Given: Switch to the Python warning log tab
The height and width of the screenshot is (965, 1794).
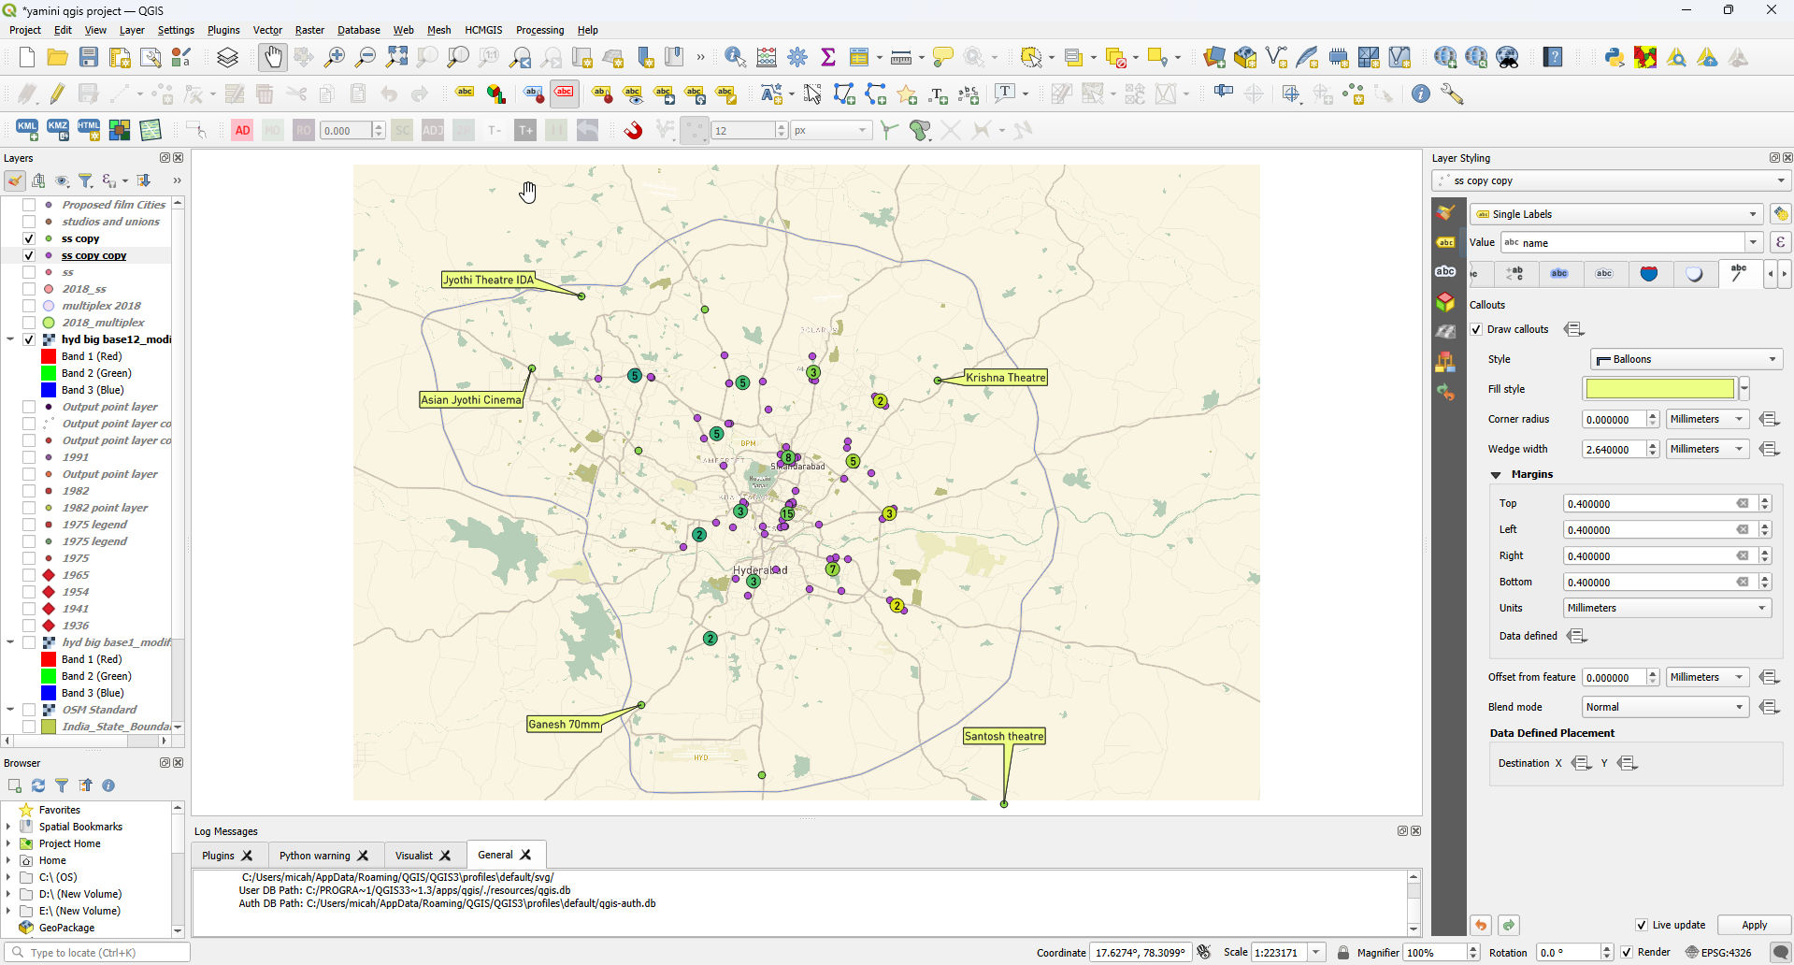Looking at the screenshot, I should (314, 856).
